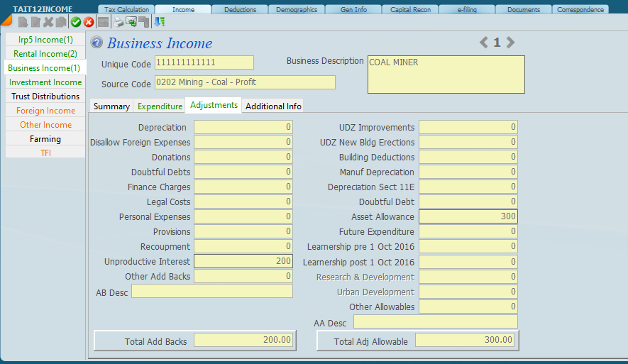Click the Business Description text box
Image resolution: width=628 pixels, height=364 pixels.
point(446,75)
